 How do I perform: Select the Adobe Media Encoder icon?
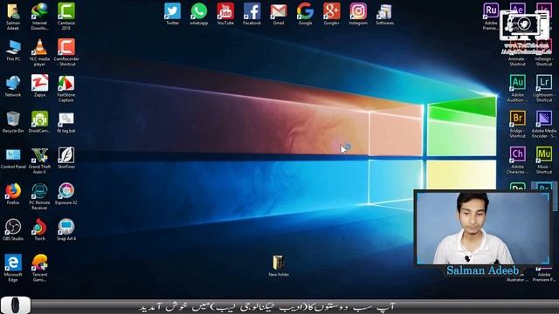[x=544, y=119]
